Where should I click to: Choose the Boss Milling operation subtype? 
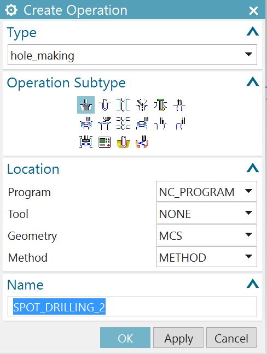tap(142, 123)
